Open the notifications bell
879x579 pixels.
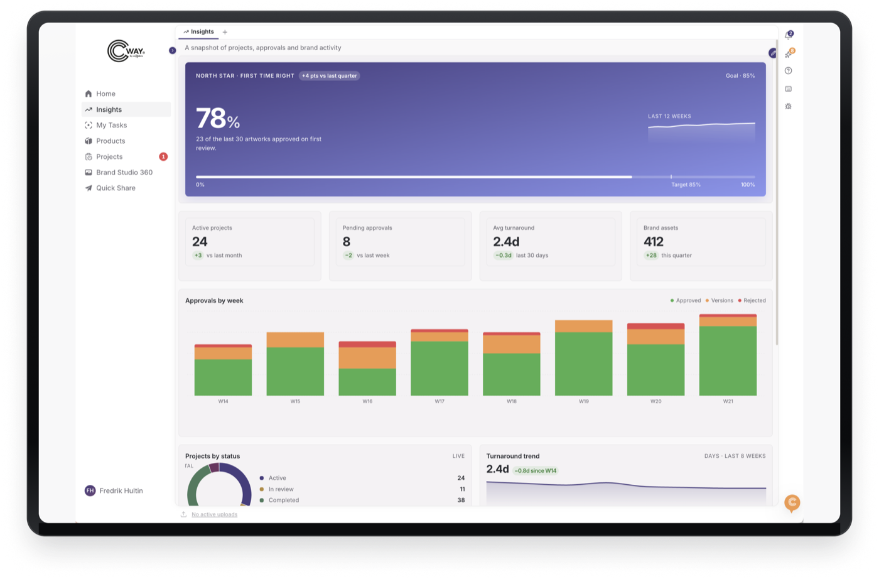click(x=789, y=35)
